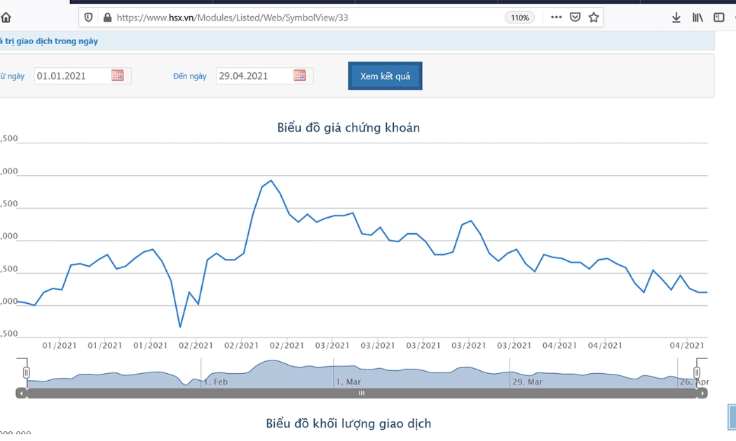This screenshot has width=736, height=441.
Task: Toggle the sidebar view icon
Action: click(x=718, y=17)
